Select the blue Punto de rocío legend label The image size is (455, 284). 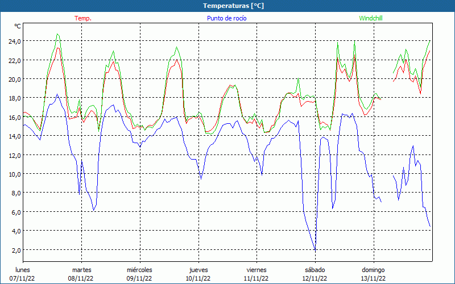click(x=226, y=18)
